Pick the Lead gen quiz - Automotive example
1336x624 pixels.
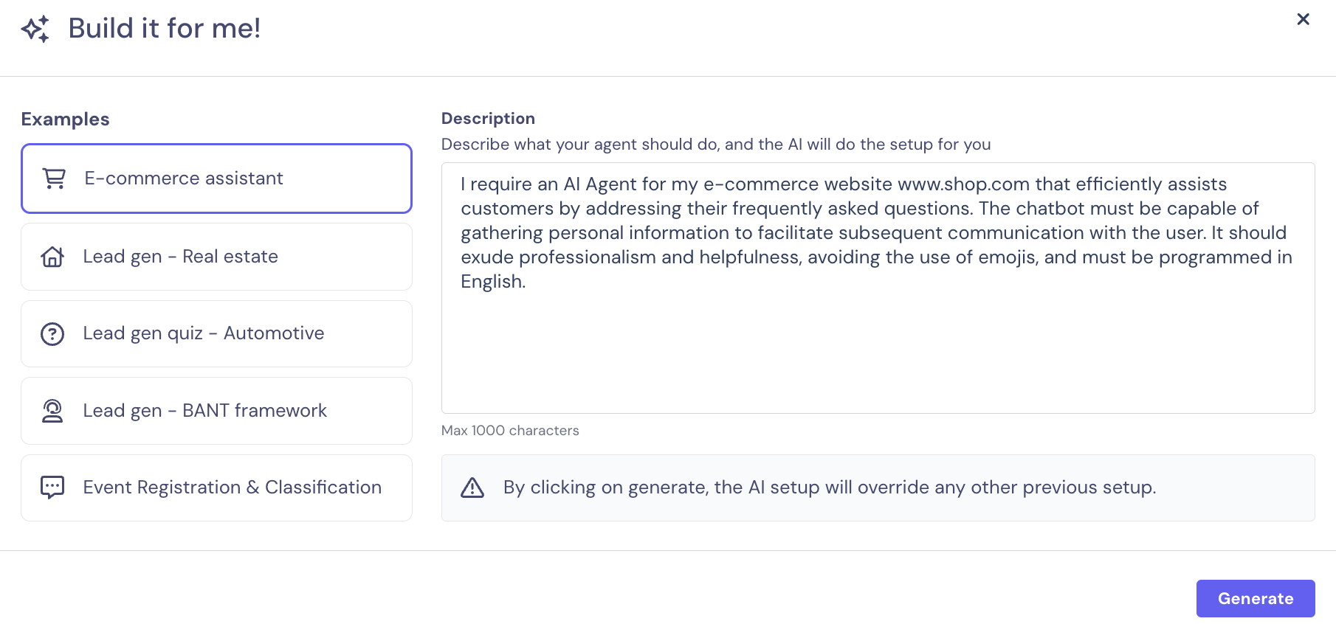[216, 334]
